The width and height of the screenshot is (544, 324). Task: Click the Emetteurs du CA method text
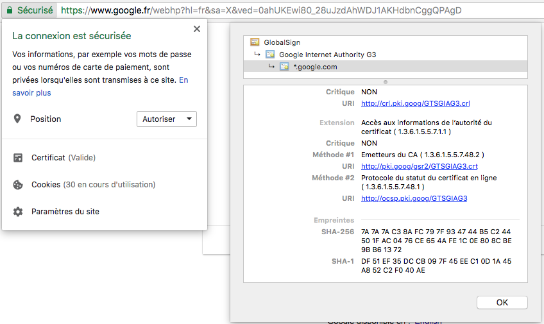click(x=423, y=155)
